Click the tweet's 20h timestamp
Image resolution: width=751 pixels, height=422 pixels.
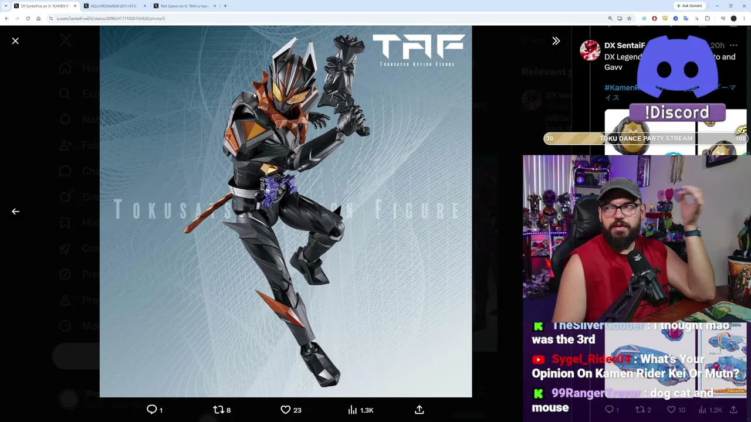[717, 45]
